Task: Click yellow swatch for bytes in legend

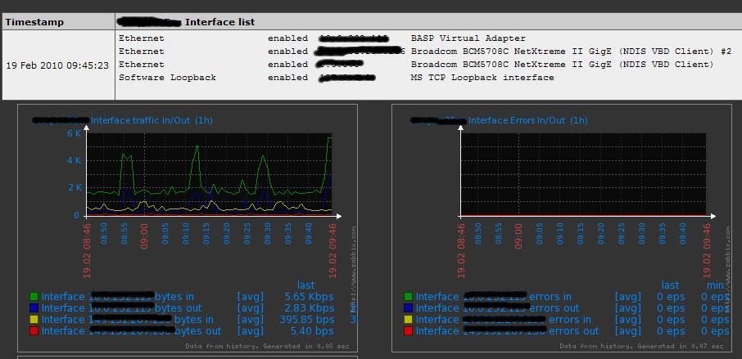Action: pyautogui.click(x=34, y=320)
